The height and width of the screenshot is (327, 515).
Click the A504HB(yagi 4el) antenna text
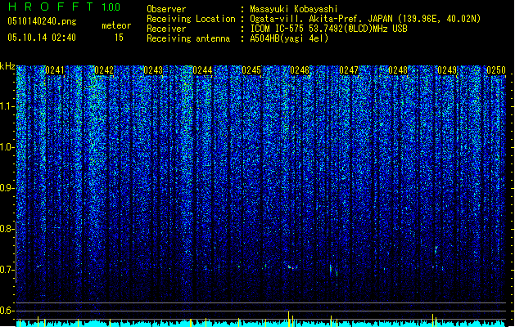click(289, 38)
